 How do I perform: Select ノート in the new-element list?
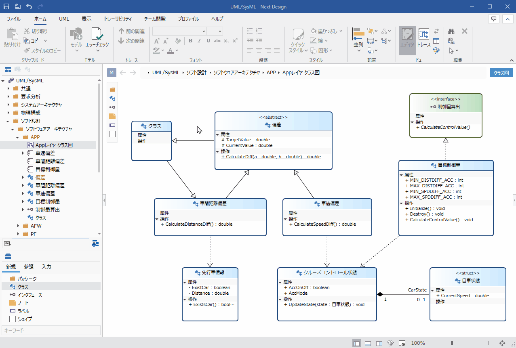pyautogui.click(x=51, y=303)
